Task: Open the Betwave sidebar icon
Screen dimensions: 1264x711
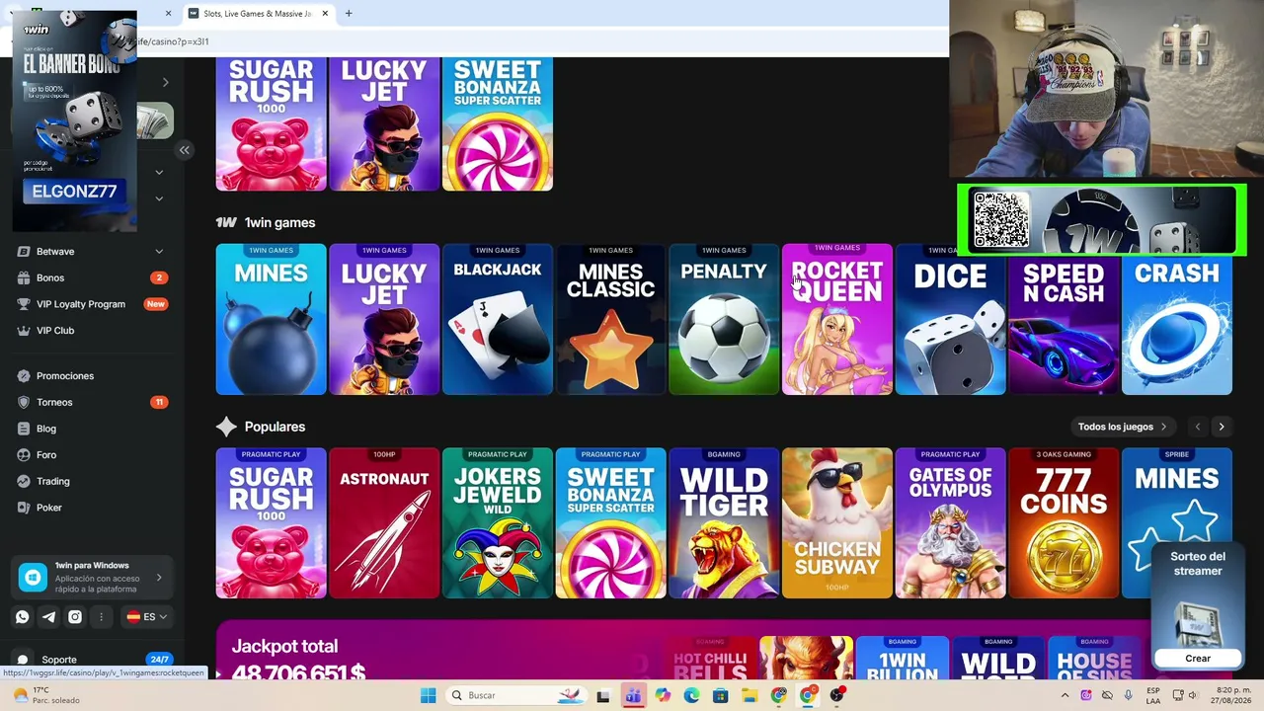Action: pos(24,252)
